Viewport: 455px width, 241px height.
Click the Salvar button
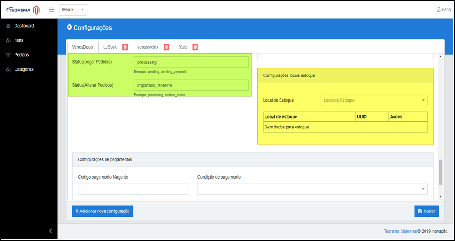(x=426, y=211)
